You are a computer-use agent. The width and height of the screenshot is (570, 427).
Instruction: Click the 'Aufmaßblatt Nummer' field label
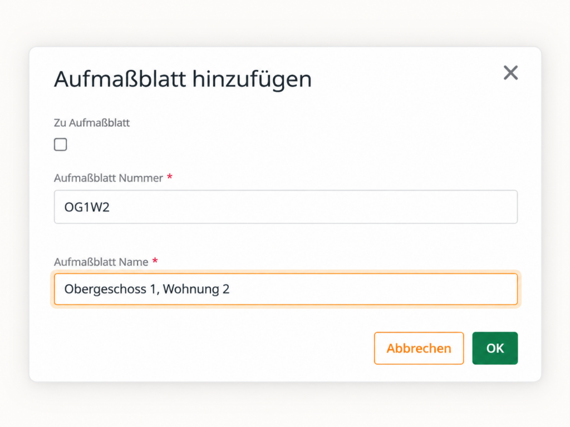109,178
